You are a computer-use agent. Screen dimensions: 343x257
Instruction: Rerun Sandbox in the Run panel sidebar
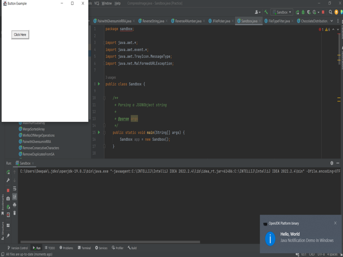click(x=8, y=172)
